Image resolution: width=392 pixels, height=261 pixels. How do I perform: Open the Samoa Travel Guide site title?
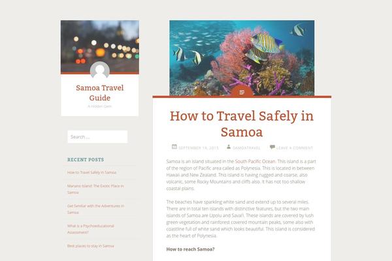click(x=100, y=93)
